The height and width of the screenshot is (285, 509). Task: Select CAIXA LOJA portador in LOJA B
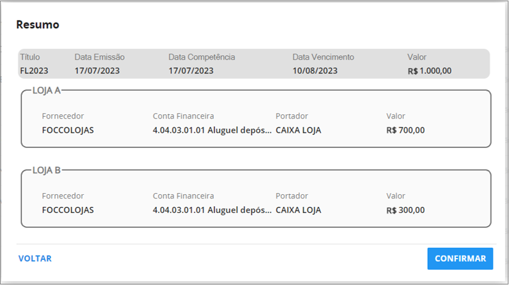click(x=298, y=210)
